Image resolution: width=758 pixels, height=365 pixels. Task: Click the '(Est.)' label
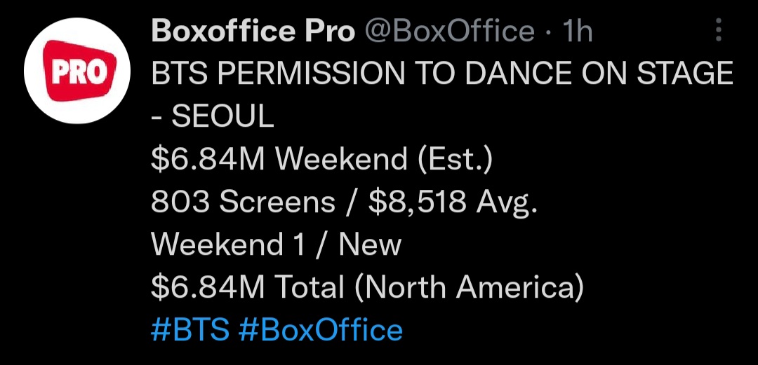[454, 160]
